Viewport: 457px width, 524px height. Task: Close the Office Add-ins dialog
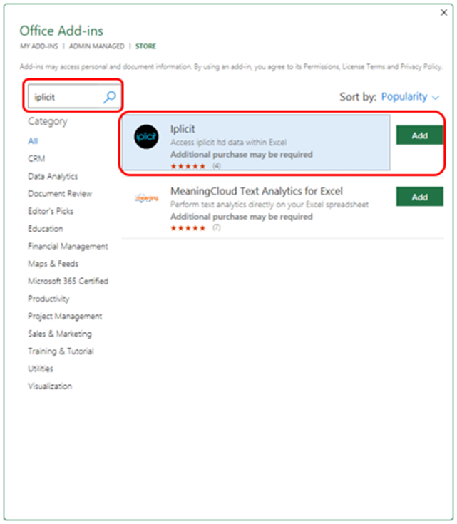(443, 12)
